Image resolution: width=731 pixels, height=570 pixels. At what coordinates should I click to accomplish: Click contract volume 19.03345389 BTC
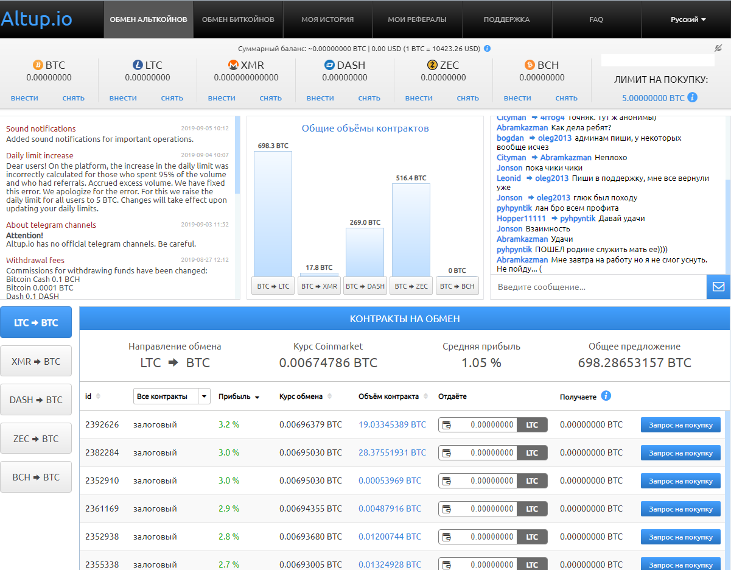(392, 424)
